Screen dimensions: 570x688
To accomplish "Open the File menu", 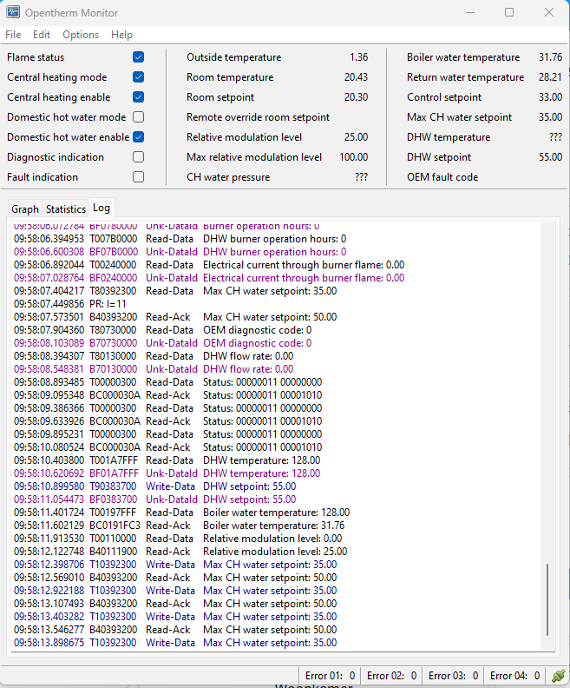I will (13, 35).
